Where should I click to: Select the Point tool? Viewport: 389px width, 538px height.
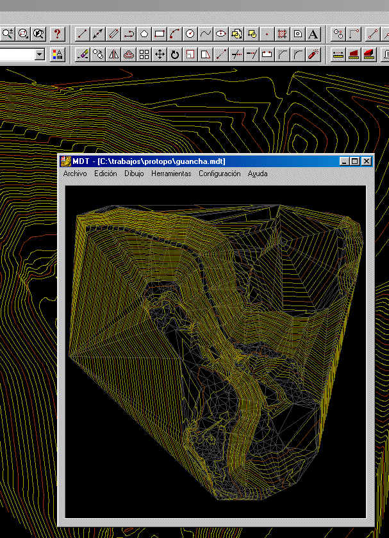pos(267,34)
